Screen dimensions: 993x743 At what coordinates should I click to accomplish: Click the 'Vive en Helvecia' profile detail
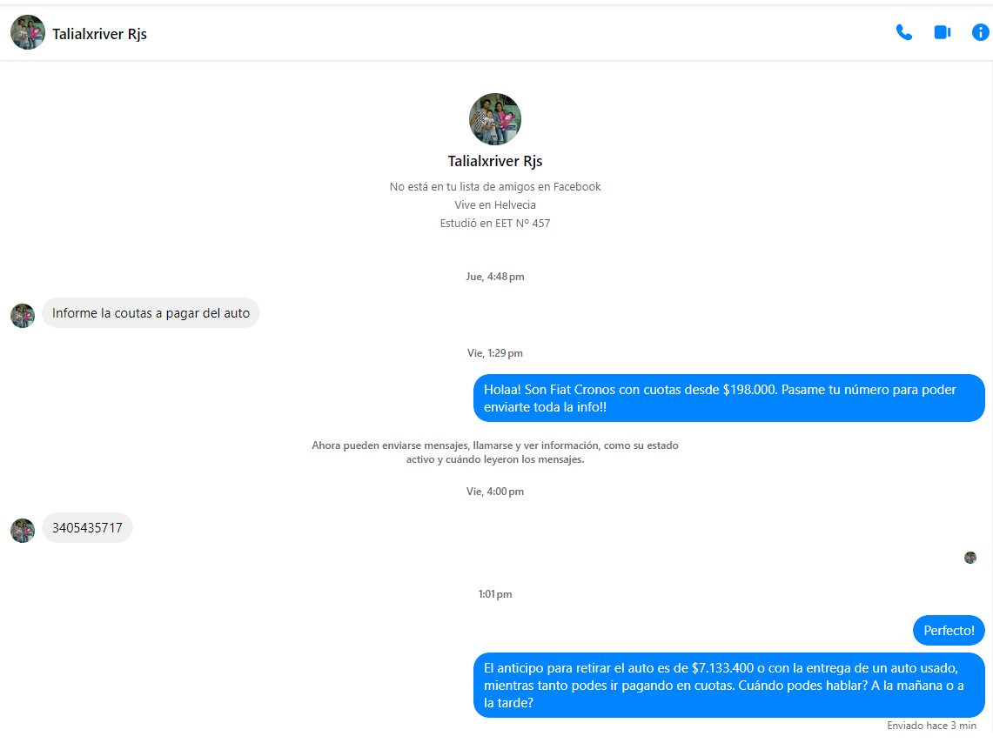[495, 205]
